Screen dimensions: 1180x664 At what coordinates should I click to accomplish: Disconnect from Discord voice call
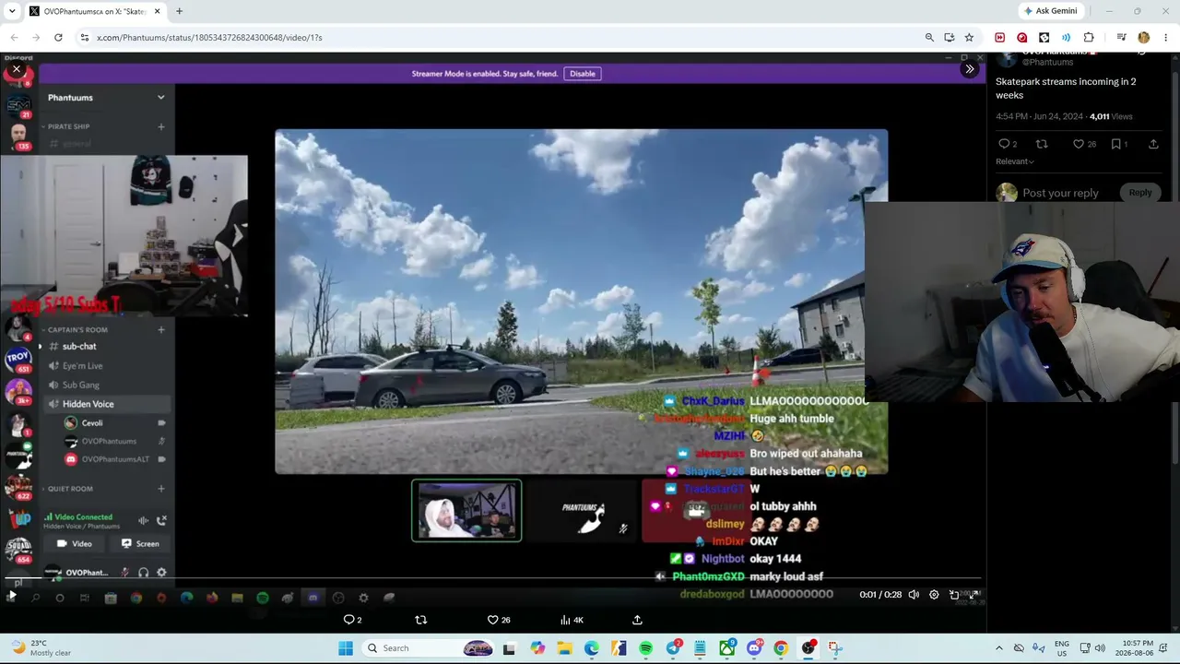click(161, 521)
